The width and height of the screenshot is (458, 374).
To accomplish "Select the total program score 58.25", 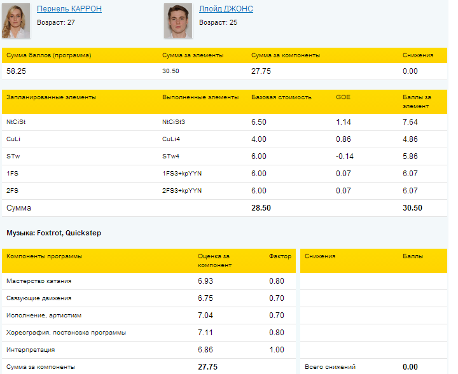I will click(x=16, y=71).
